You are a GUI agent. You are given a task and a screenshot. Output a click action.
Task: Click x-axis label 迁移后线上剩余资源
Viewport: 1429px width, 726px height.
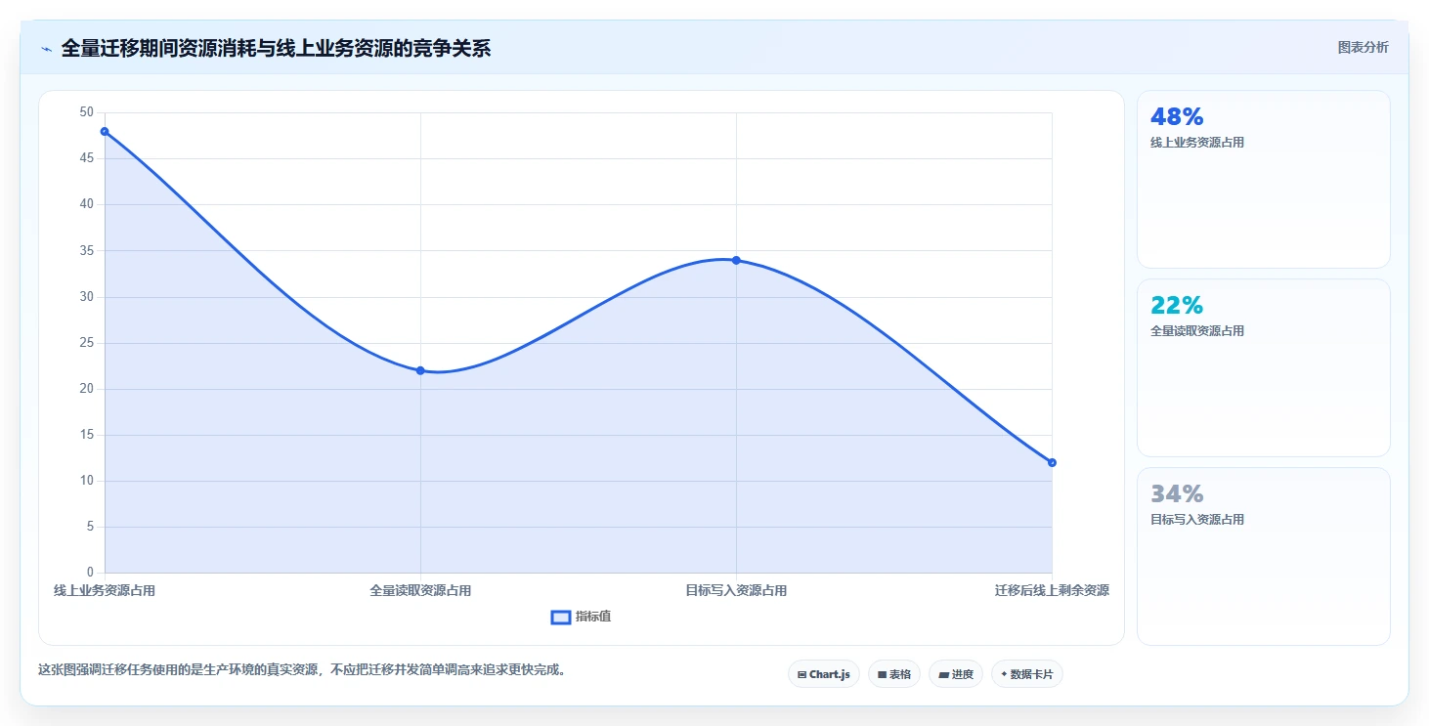coord(1052,590)
